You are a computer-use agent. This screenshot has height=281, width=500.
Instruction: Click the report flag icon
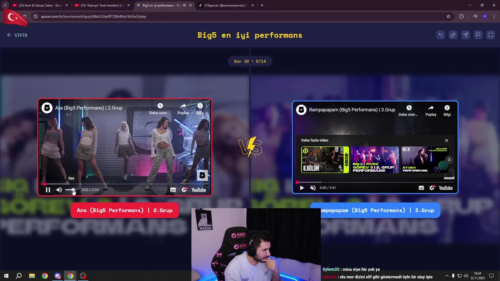(x=478, y=35)
